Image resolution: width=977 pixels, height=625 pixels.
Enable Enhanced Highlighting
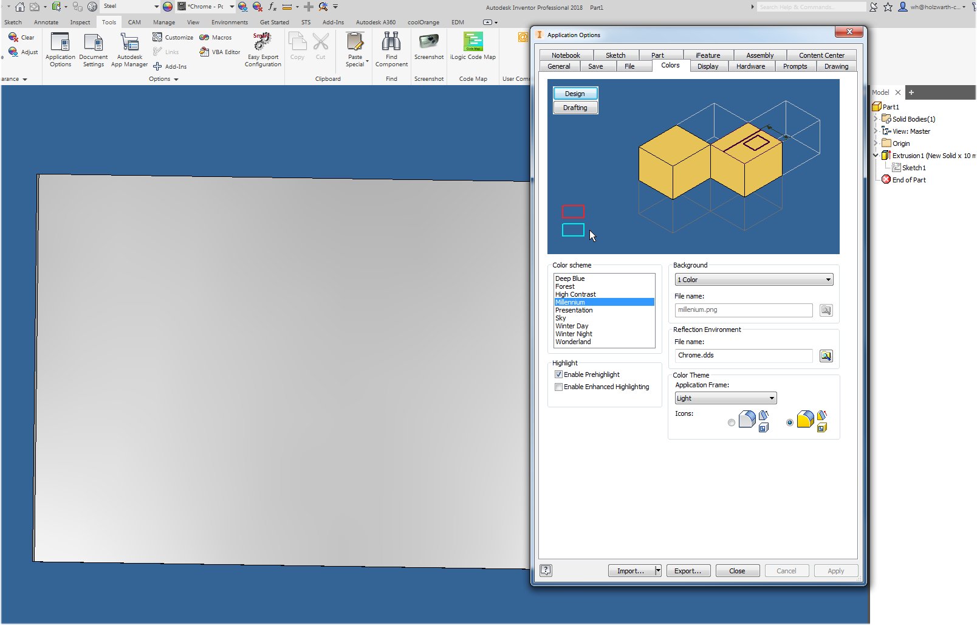click(x=558, y=387)
